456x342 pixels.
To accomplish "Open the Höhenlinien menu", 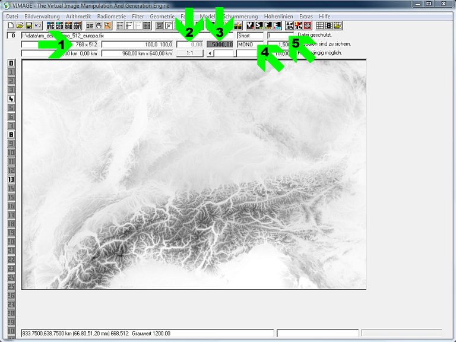I will (278, 16).
